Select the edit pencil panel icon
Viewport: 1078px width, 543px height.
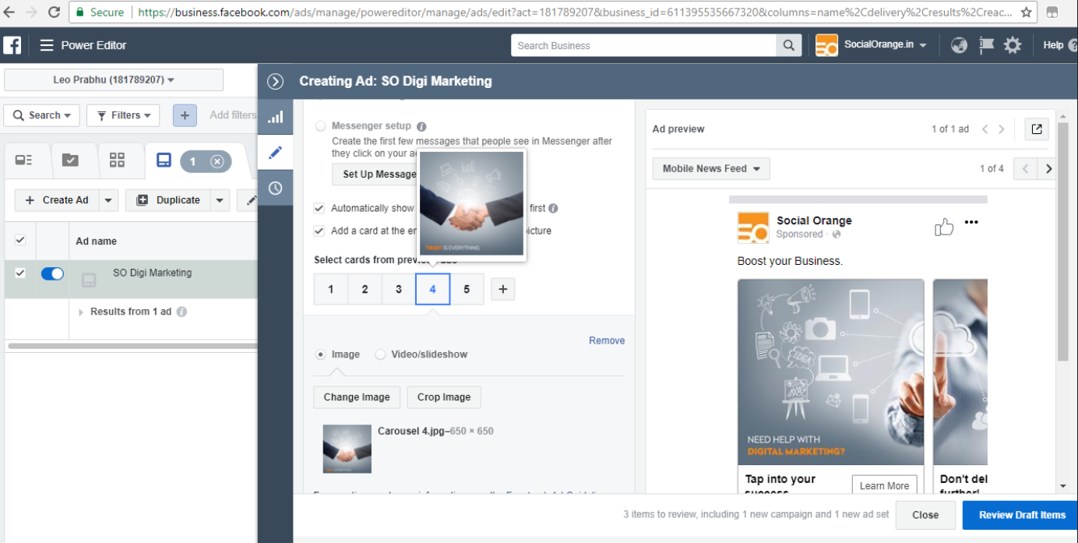coord(275,152)
